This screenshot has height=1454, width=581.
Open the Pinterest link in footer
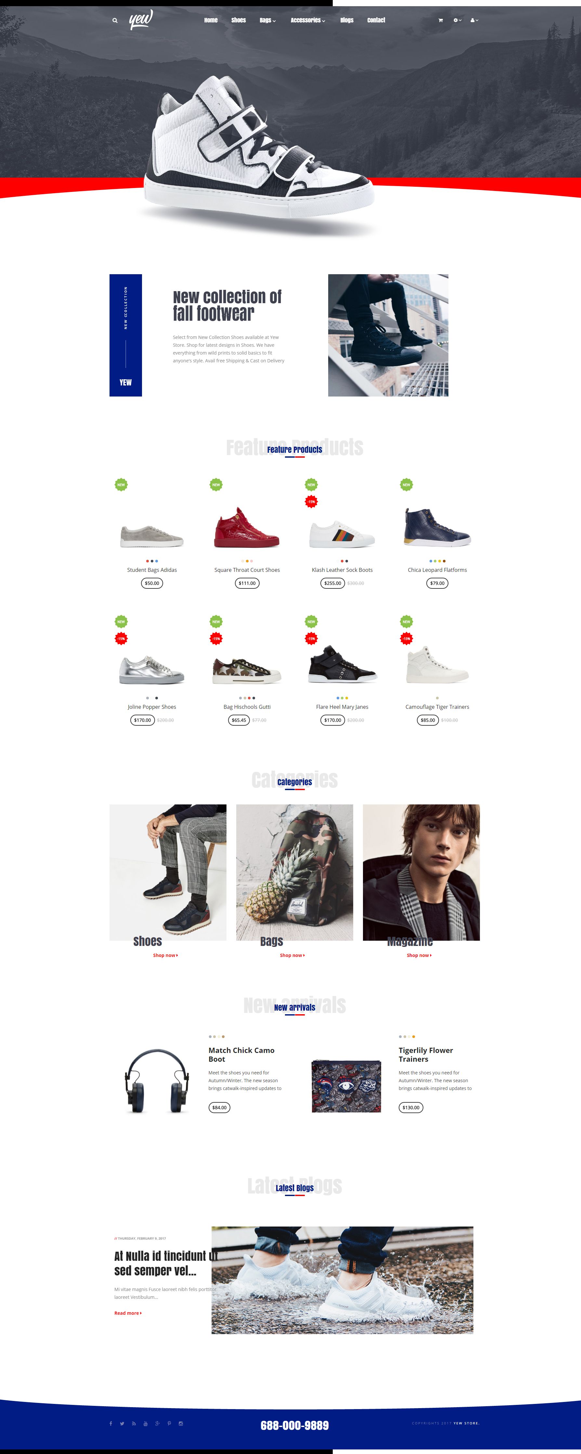click(x=169, y=1423)
